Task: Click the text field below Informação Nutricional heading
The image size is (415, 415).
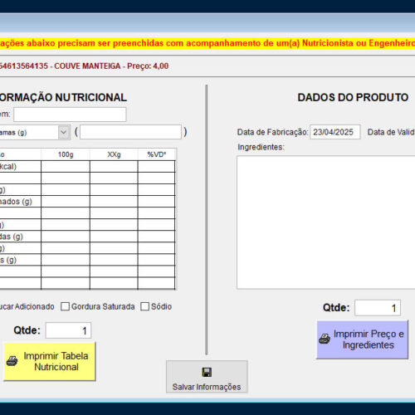Action: pyautogui.click(x=70, y=115)
